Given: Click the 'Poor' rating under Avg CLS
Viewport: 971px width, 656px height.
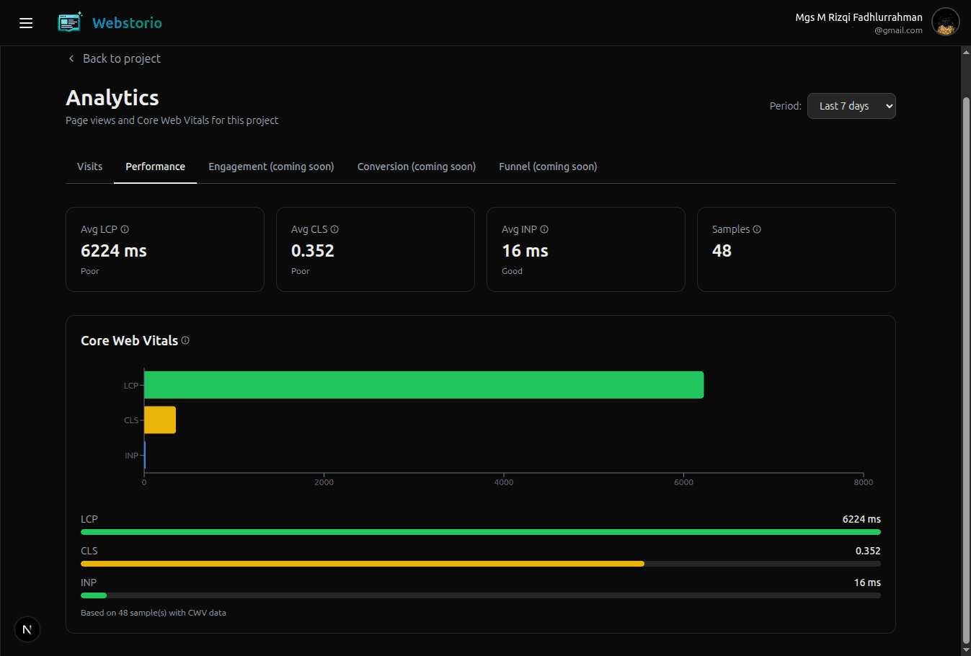Looking at the screenshot, I should point(301,271).
